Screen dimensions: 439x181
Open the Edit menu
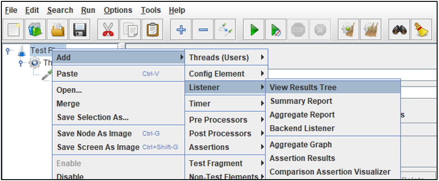point(32,10)
